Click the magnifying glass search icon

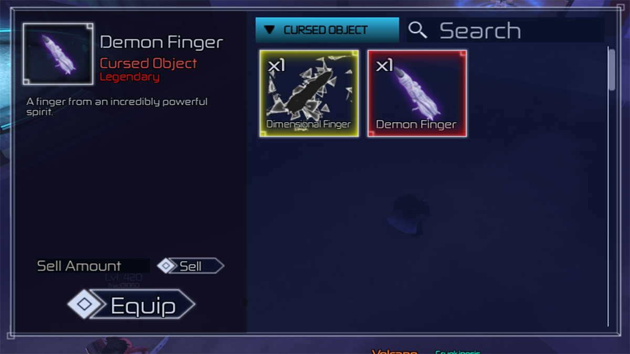tap(418, 31)
